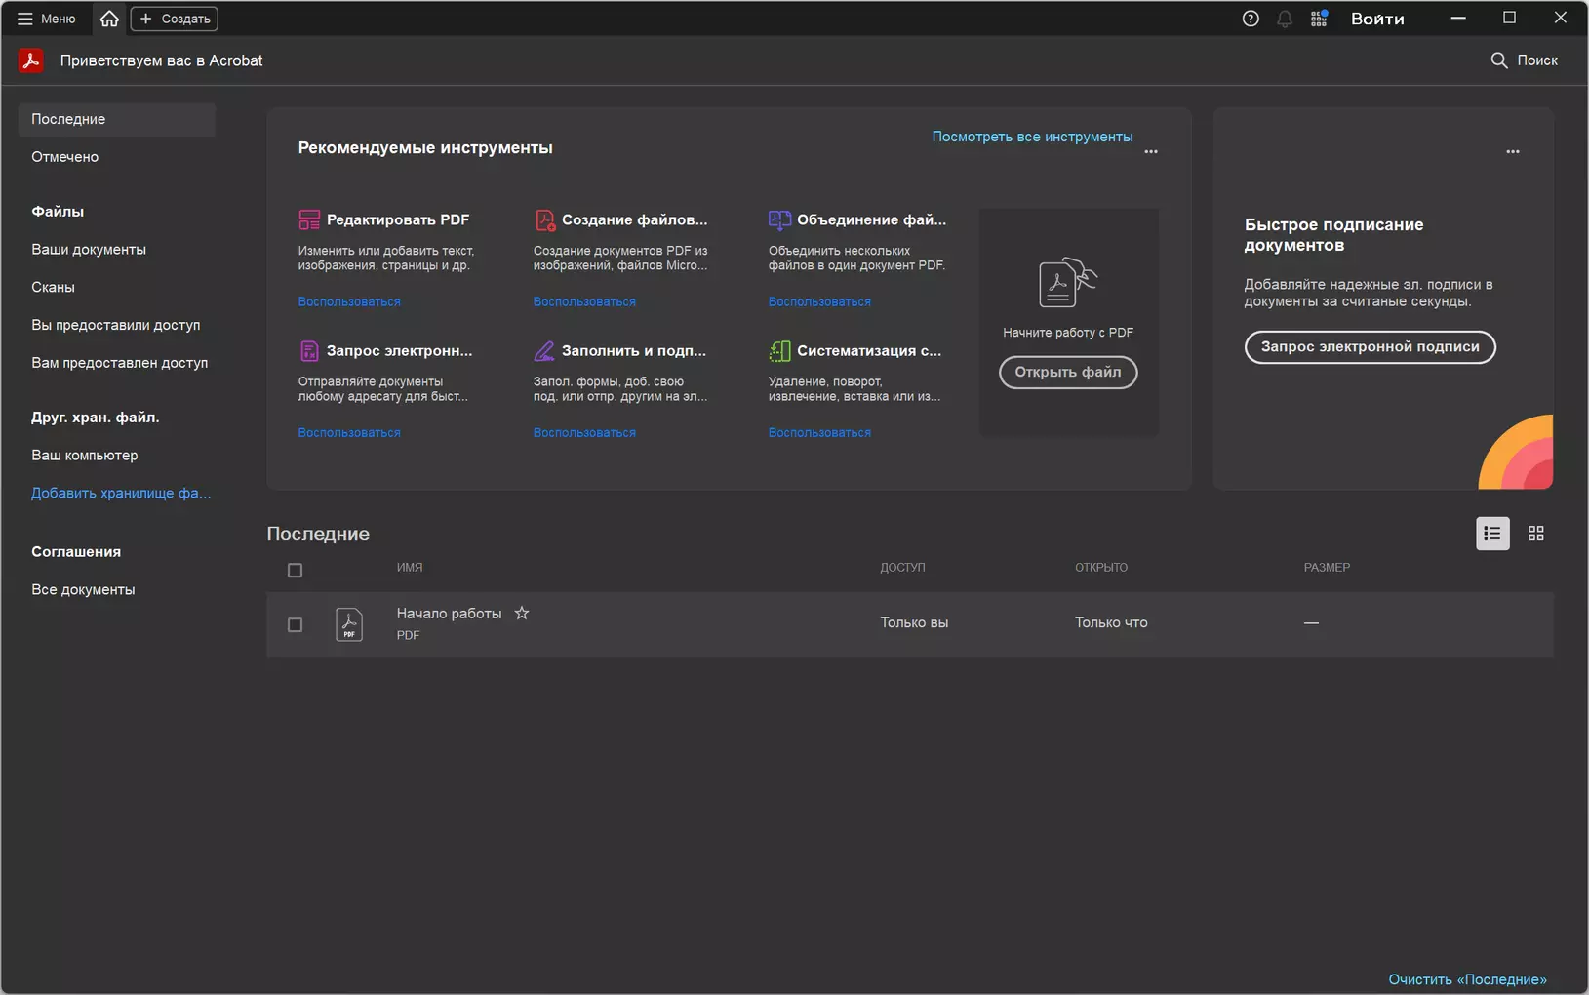The image size is (1589, 995).
Task: Click the Поиск search icon
Action: [x=1499, y=60]
